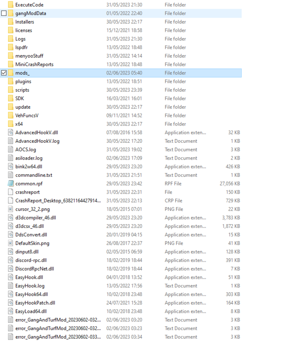Select the EasyLoad64.dll file name
The width and height of the screenshot is (302, 341).
(x=31, y=311)
